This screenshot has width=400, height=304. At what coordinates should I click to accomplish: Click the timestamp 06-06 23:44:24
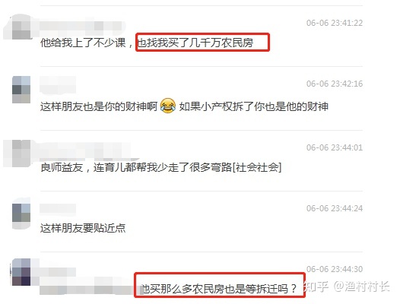tap(335, 208)
